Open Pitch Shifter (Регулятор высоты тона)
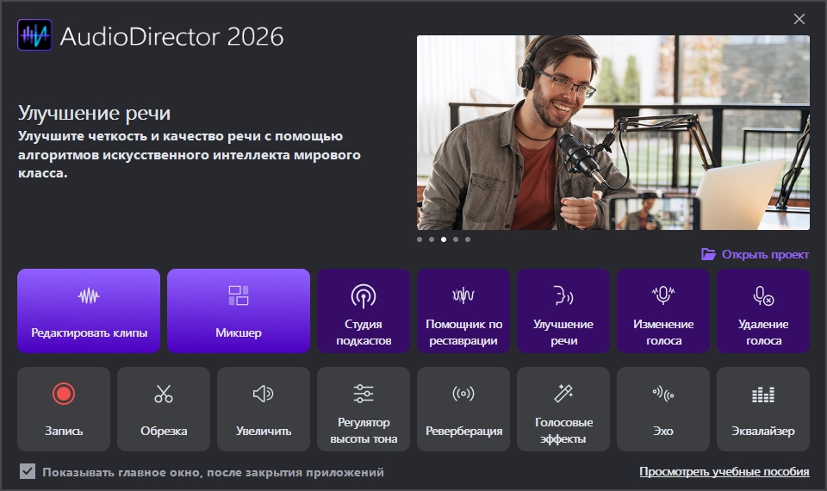This screenshot has width=827, height=491. pyautogui.click(x=364, y=409)
